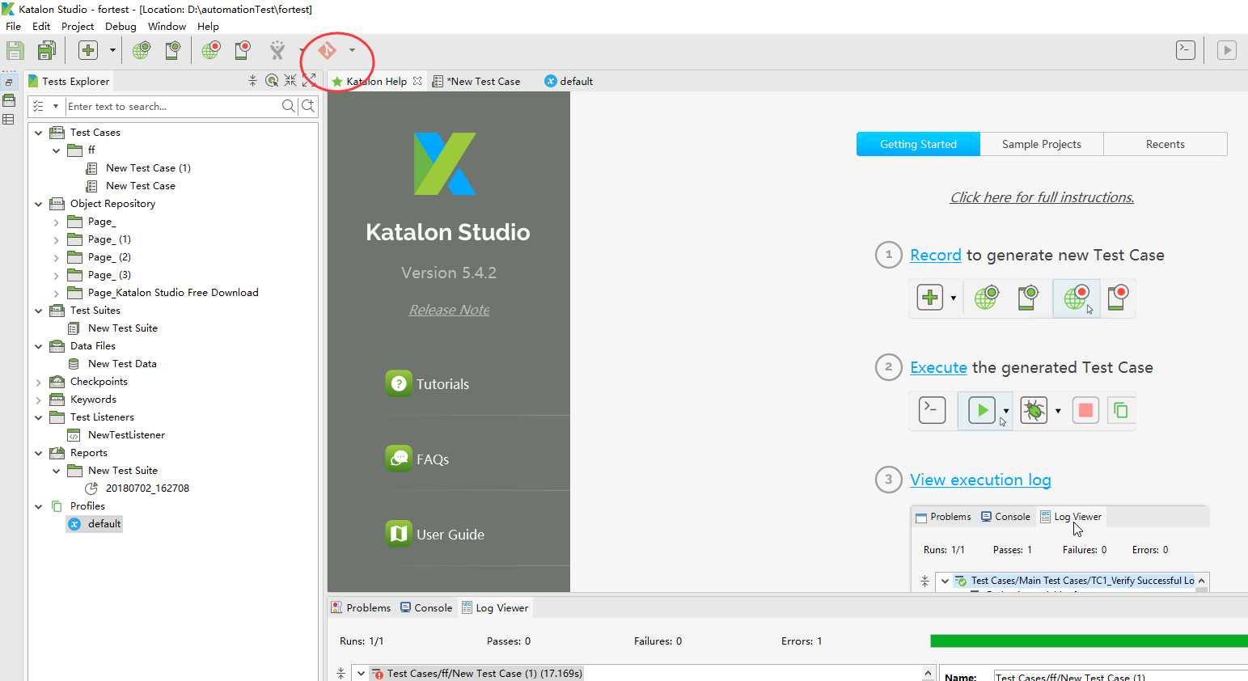Open the Debug menu
The width and height of the screenshot is (1248, 681).
coord(121,26)
